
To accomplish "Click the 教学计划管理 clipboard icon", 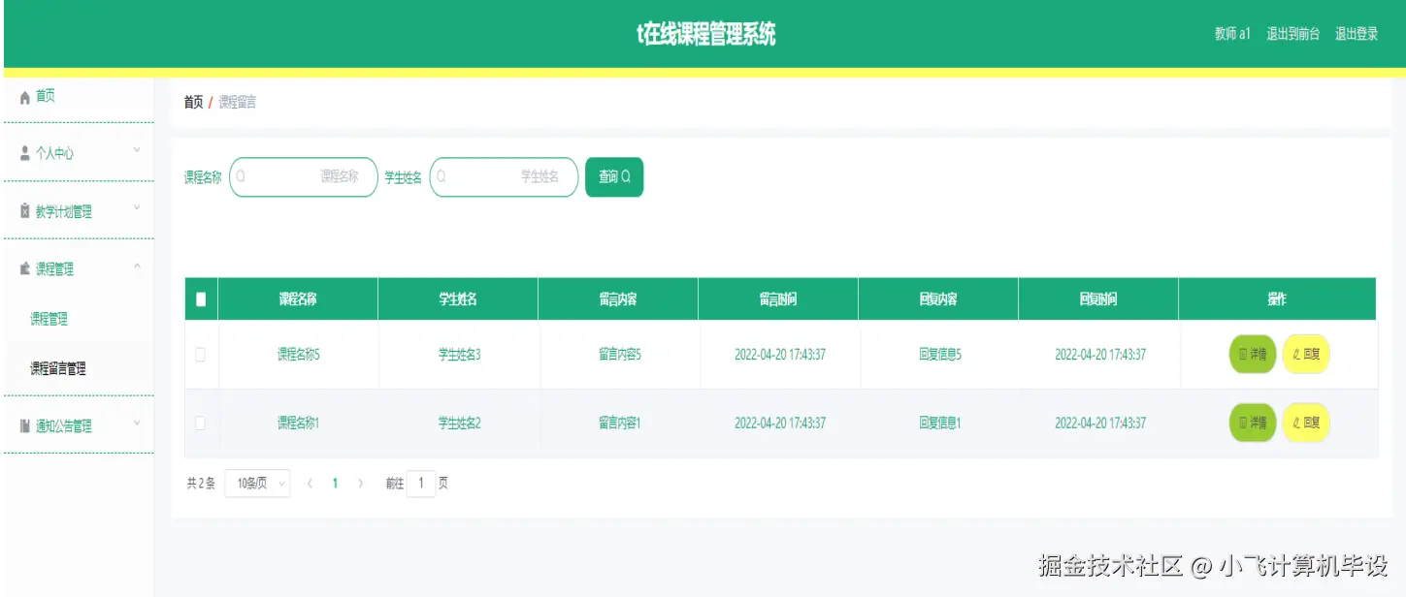I will pos(25,211).
